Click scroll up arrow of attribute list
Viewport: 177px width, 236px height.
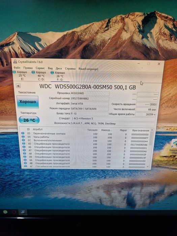point(152,130)
